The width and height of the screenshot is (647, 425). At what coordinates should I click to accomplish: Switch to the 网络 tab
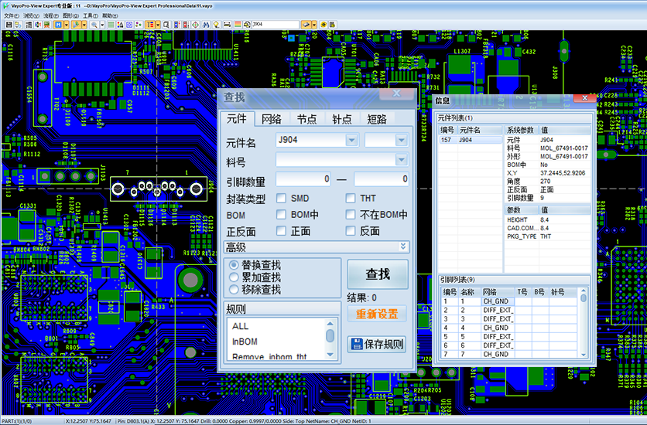click(x=271, y=118)
